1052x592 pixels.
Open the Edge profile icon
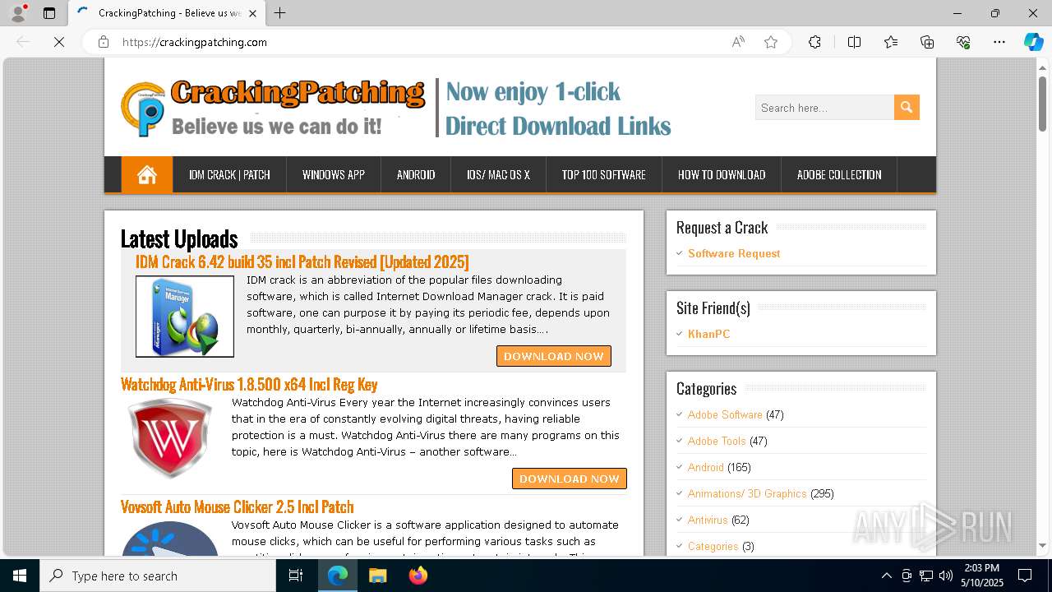tap(18, 13)
